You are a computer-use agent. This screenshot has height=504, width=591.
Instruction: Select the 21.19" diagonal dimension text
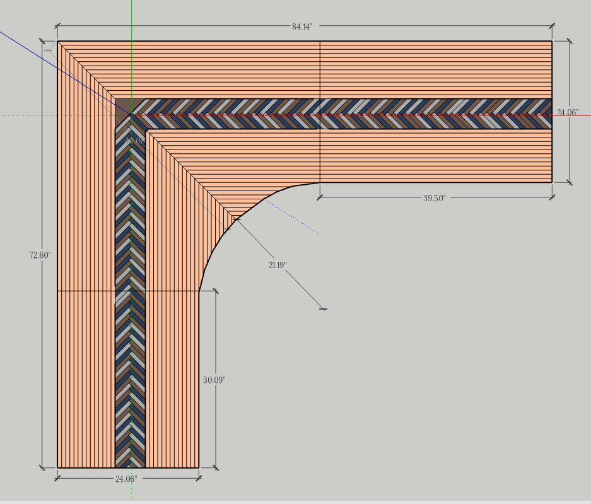click(278, 265)
